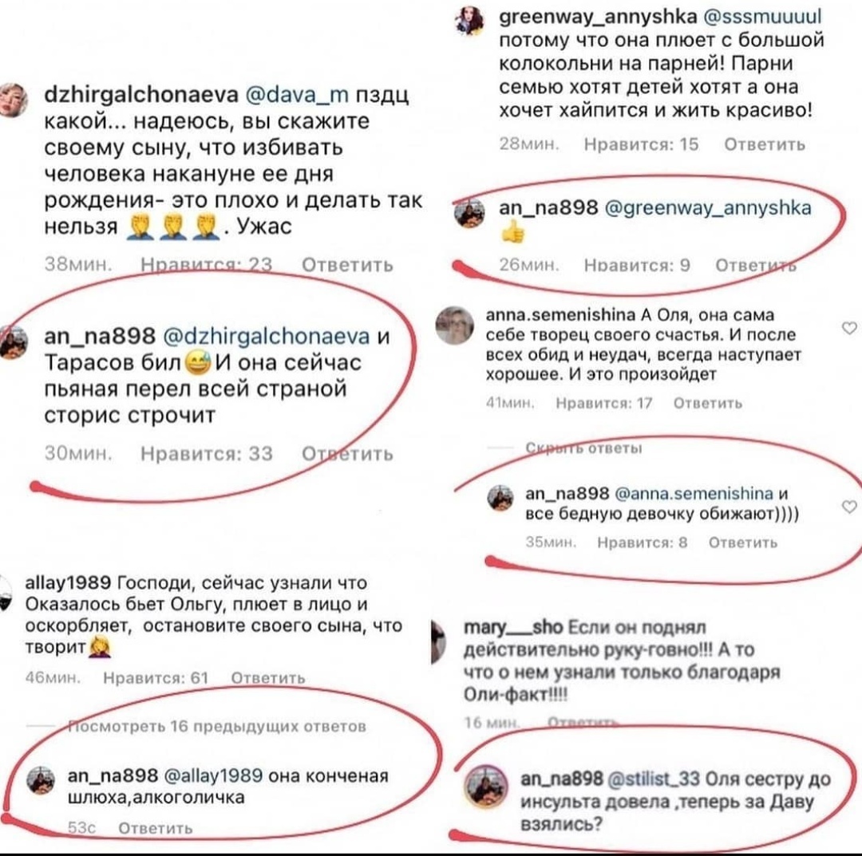View Нравится: 61 likes on allay1989 comment
Image resolution: width=862 pixels, height=856 pixels.
(156, 678)
